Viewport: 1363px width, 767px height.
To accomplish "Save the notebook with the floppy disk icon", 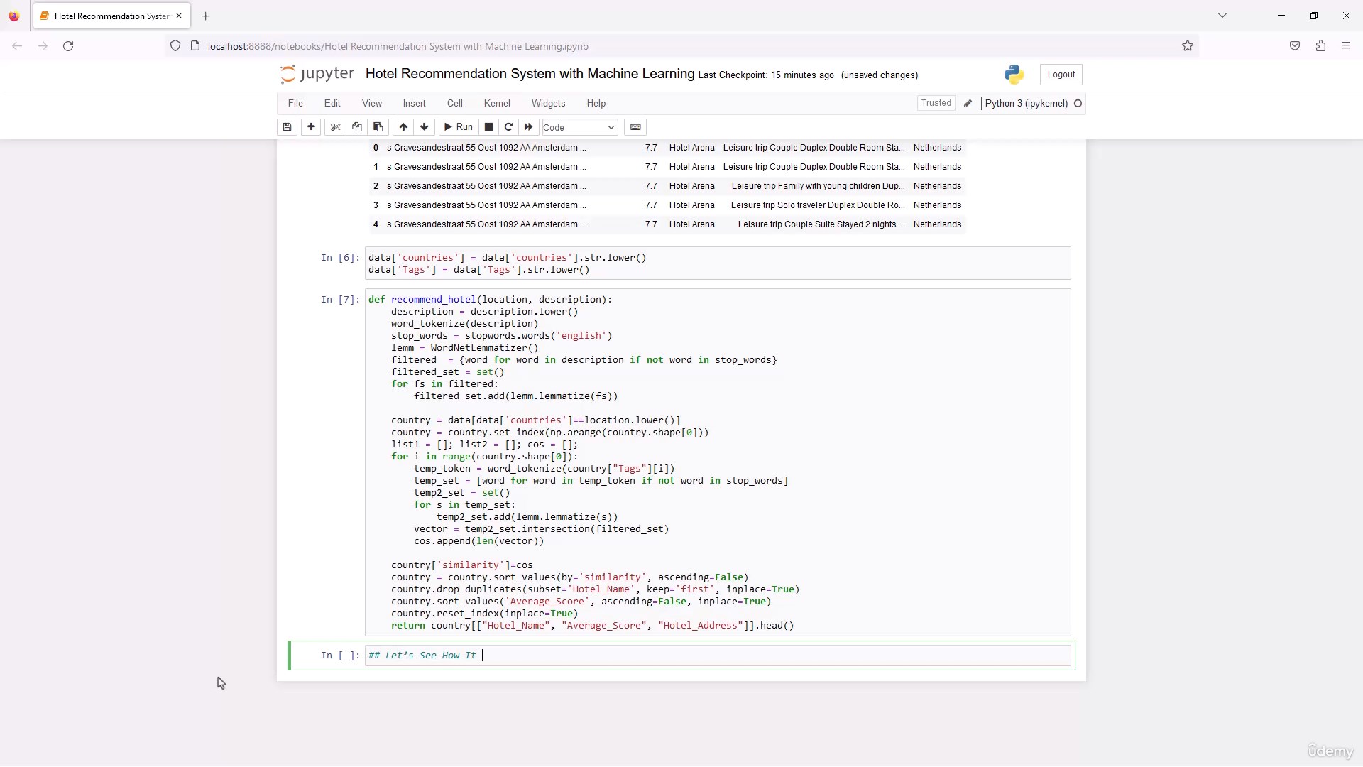I will point(287,127).
